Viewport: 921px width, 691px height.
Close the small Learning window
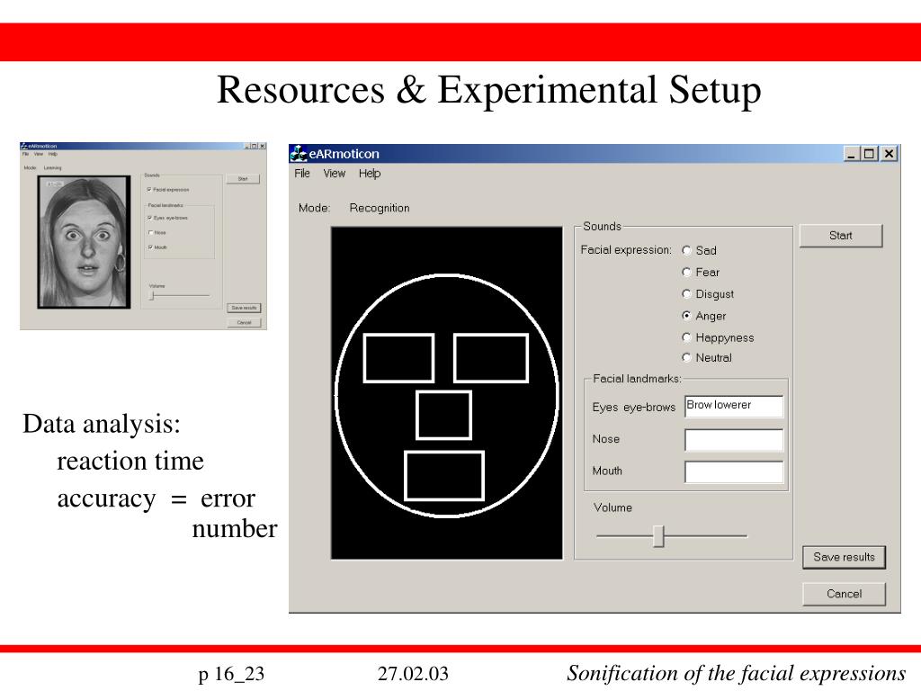coord(263,146)
